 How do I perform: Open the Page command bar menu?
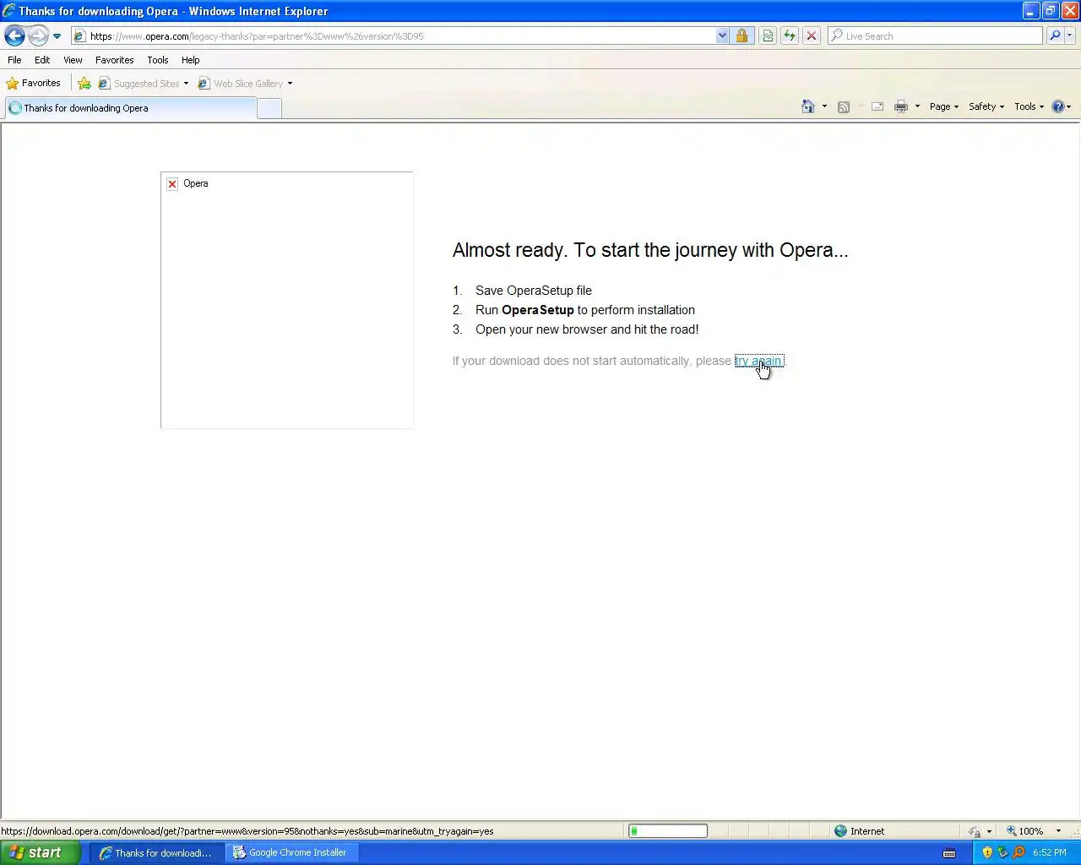pyautogui.click(x=943, y=106)
